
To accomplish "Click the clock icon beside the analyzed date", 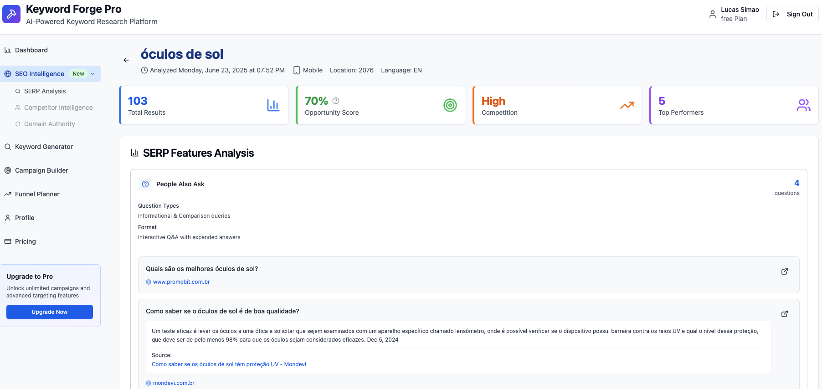I will coord(144,70).
